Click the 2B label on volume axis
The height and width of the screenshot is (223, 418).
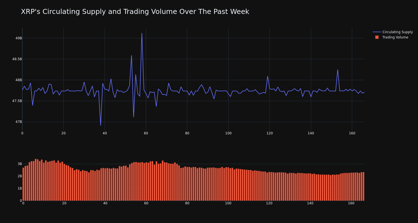pyautogui.click(x=20, y=176)
